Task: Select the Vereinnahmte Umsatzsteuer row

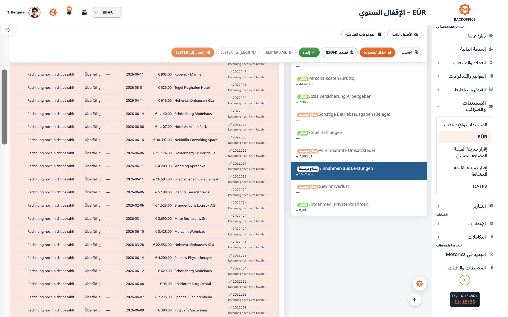Action: point(359,153)
